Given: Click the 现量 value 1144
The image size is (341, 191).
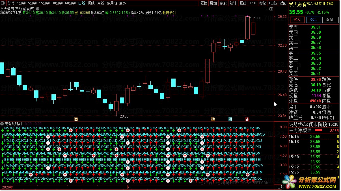Looking at the screenshot, I should 316,95.
